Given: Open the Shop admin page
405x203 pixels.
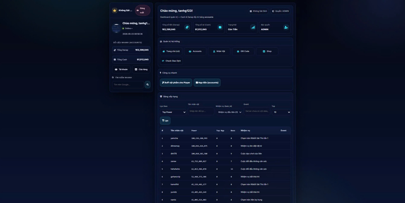Looking at the screenshot, I should click(267, 51).
